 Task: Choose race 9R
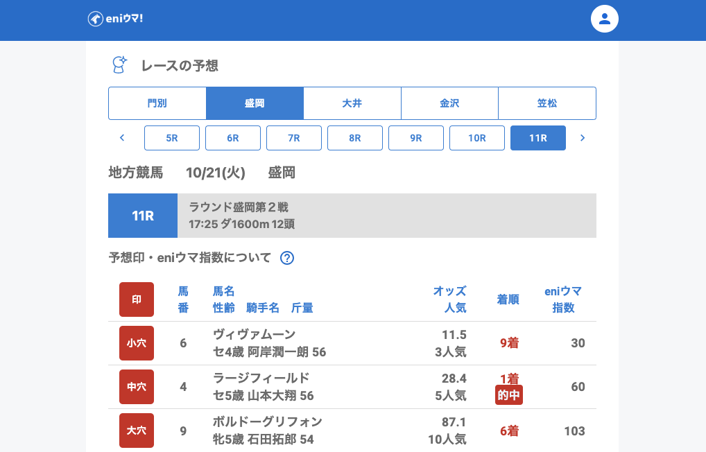click(416, 138)
